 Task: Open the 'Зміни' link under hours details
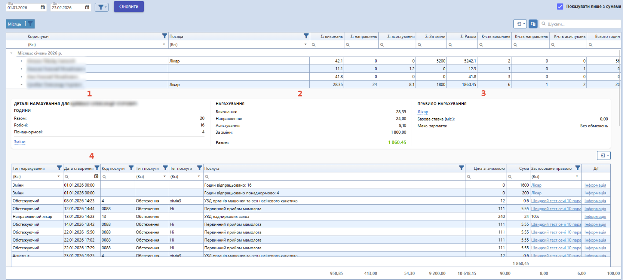click(x=20, y=142)
